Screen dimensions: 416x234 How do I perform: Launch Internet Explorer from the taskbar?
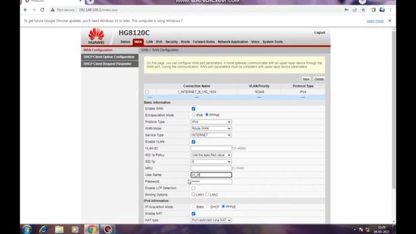click(43, 229)
